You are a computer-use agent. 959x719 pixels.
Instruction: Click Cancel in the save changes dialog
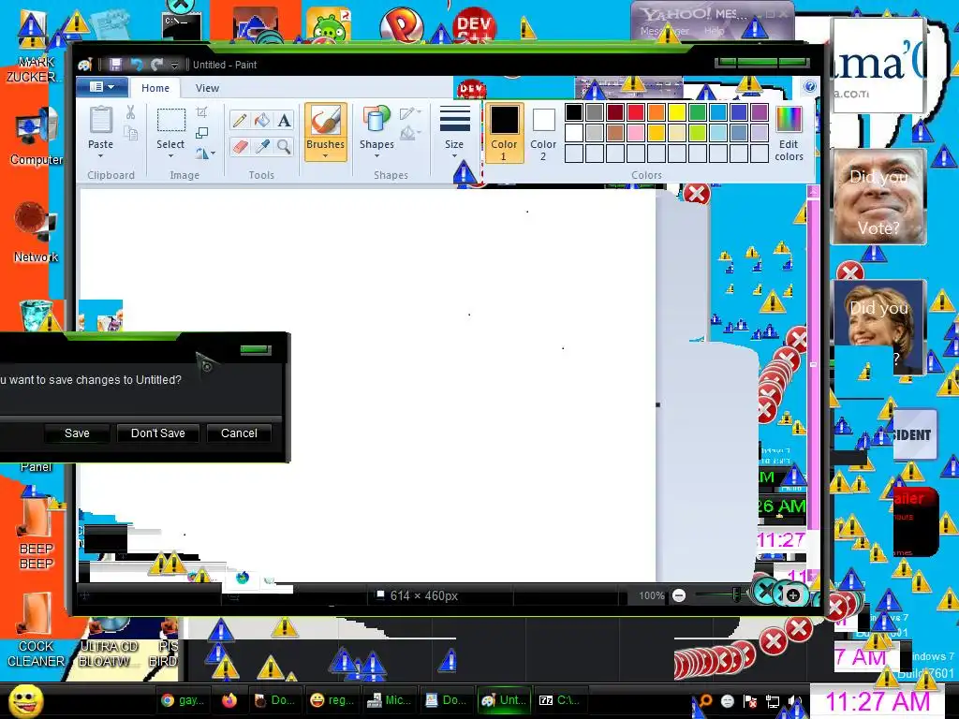[239, 433]
